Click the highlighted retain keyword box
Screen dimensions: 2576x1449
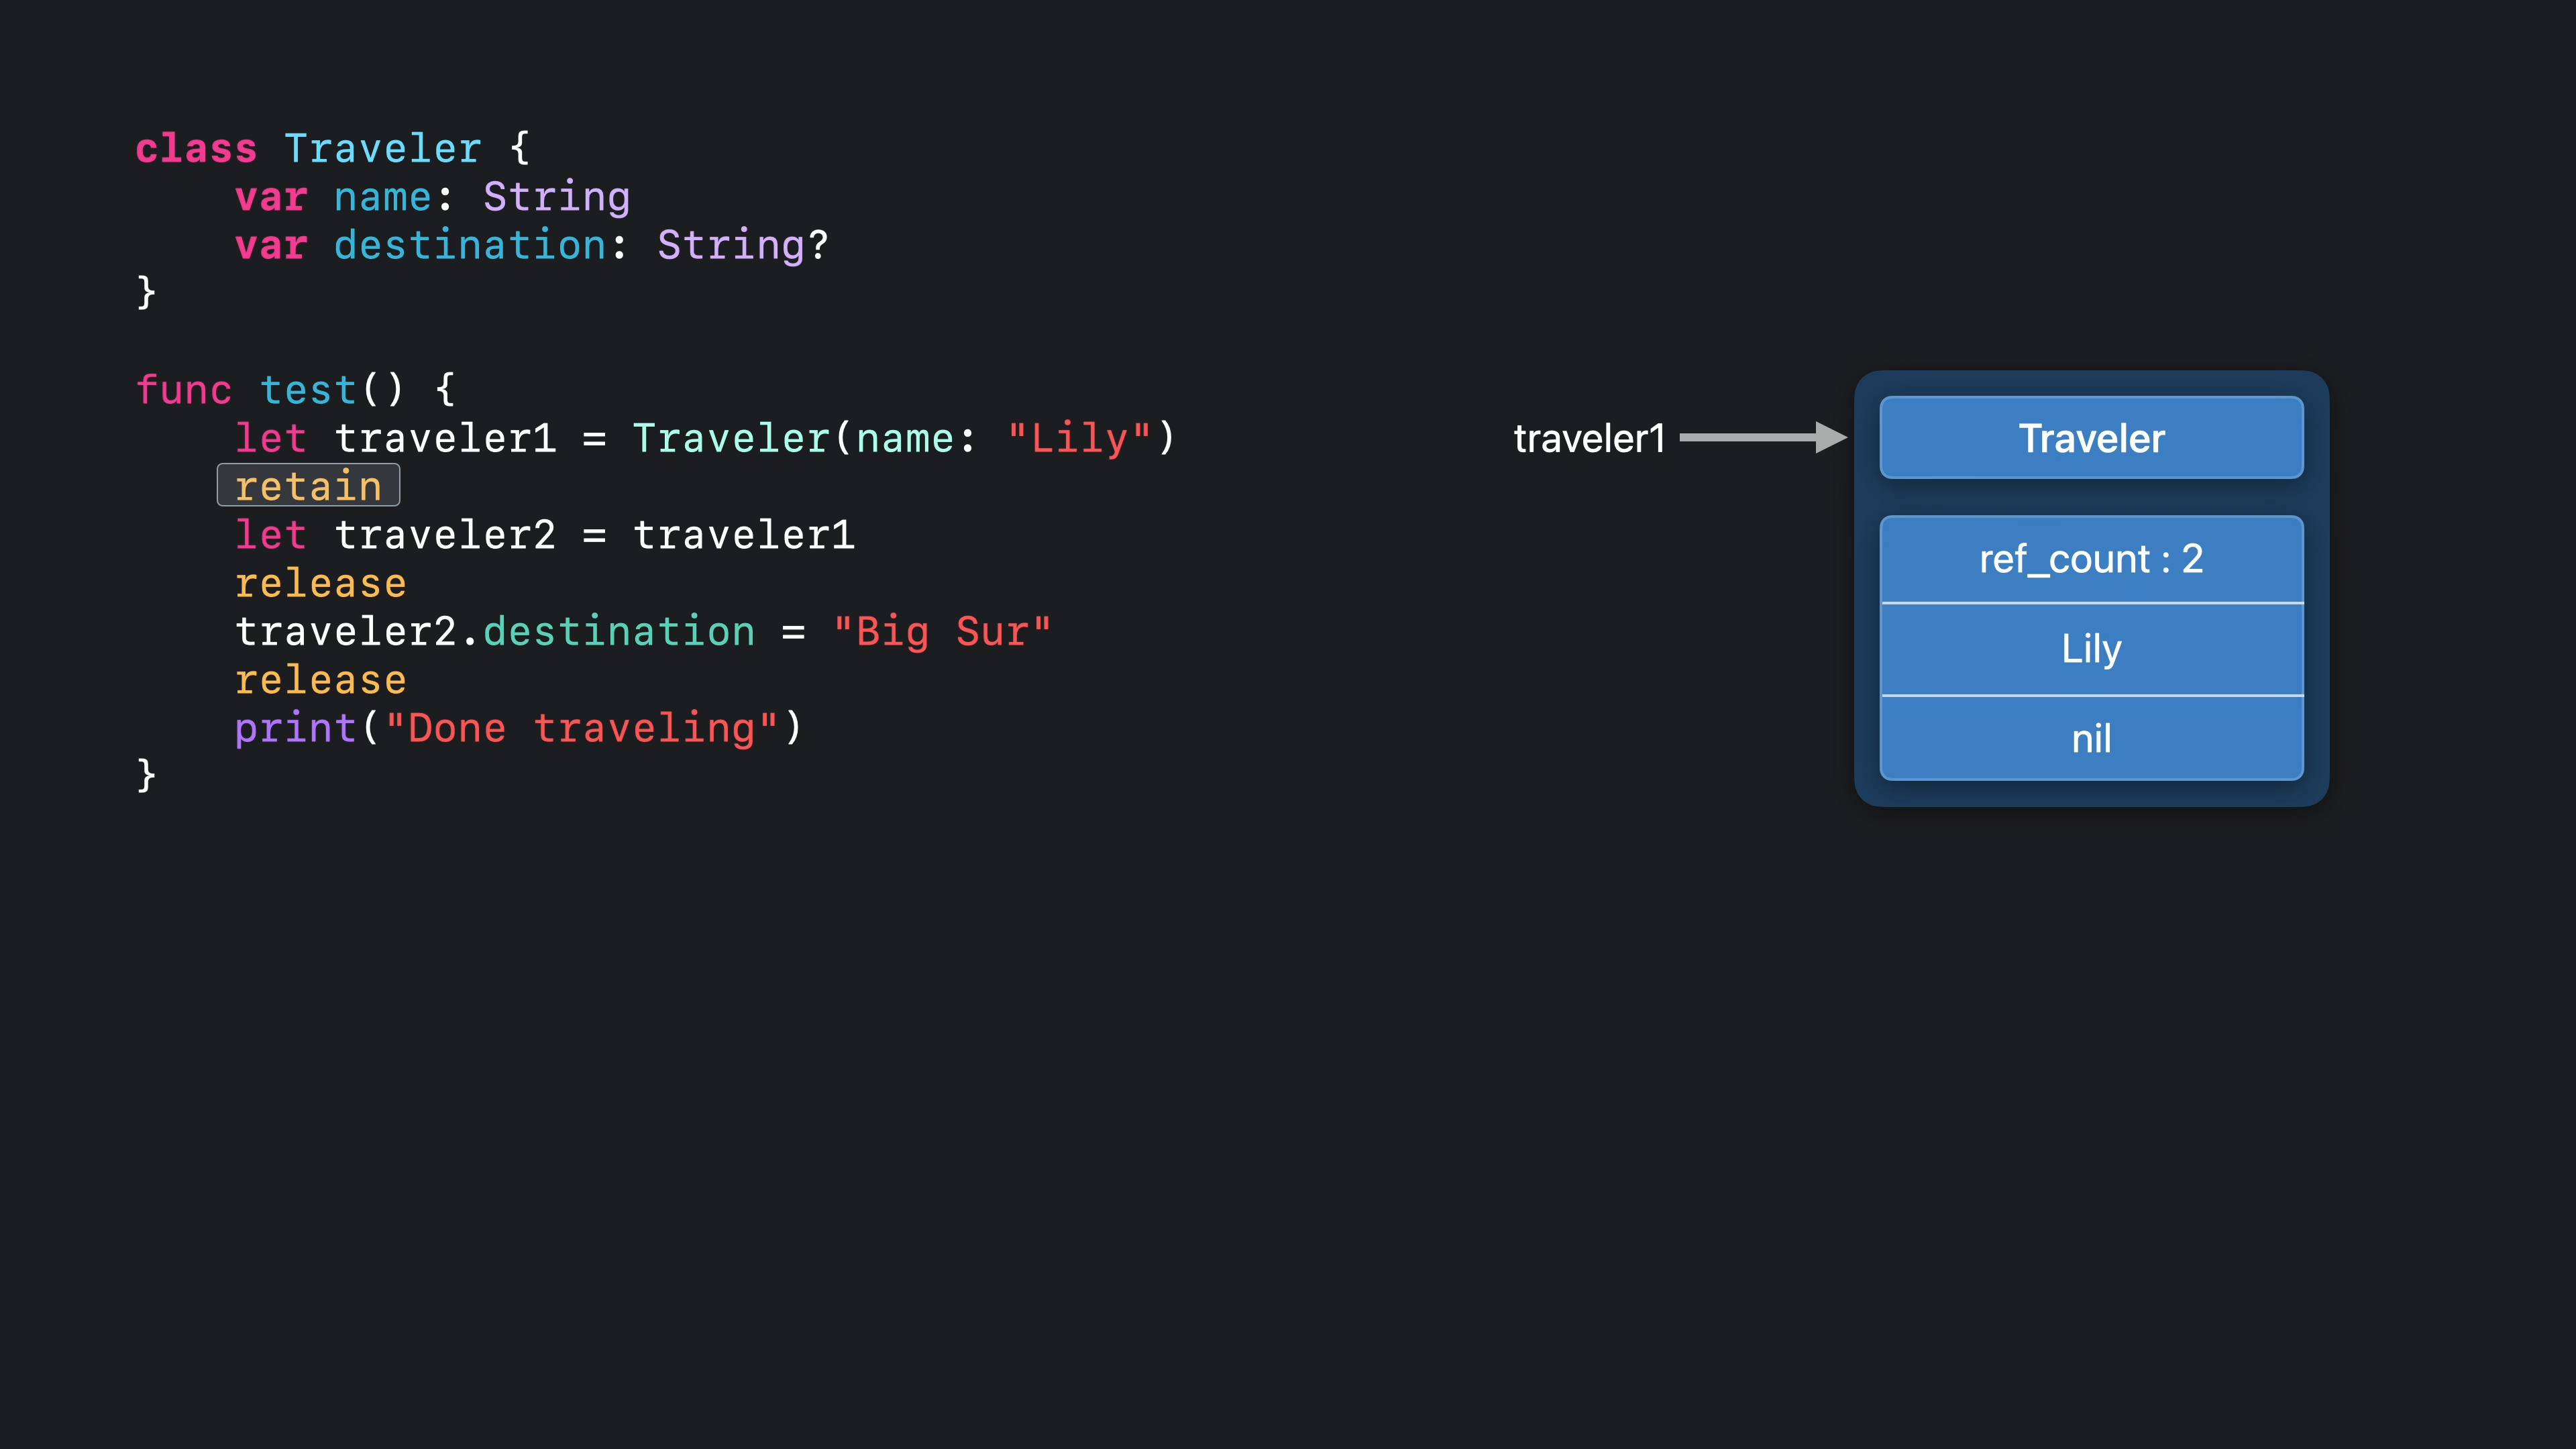click(x=308, y=486)
